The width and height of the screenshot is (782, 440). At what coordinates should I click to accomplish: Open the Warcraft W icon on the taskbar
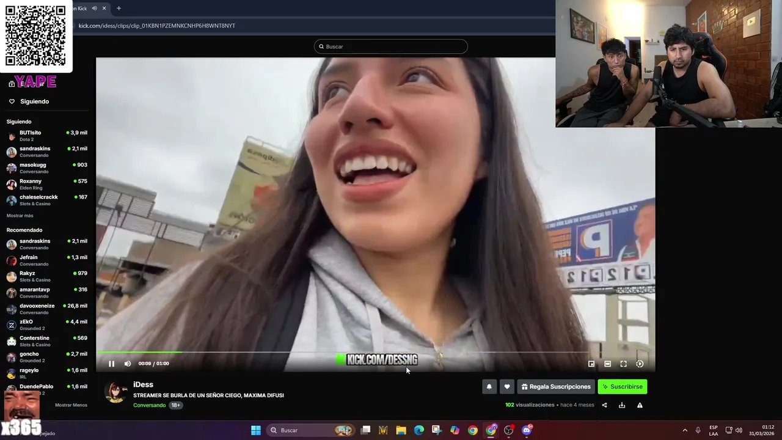[x=383, y=430]
